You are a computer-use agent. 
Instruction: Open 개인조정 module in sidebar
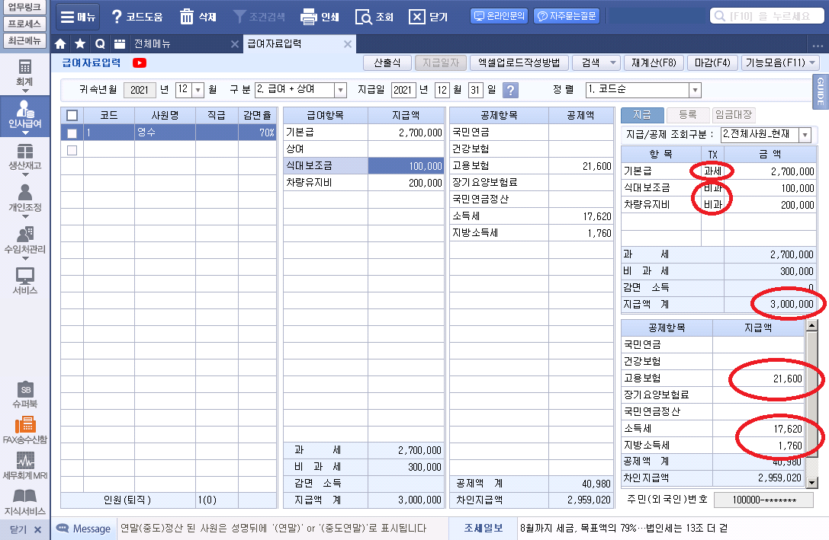coord(25,199)
